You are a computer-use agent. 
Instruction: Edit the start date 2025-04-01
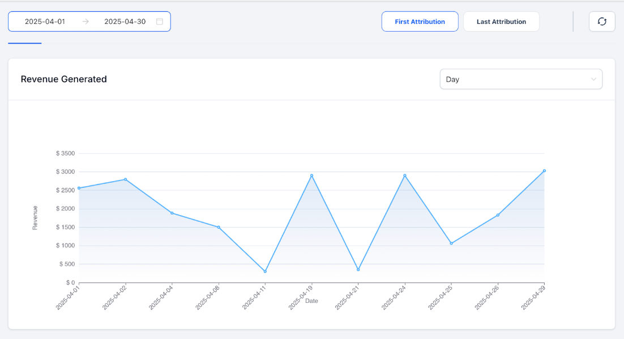[x=45, y=22]
